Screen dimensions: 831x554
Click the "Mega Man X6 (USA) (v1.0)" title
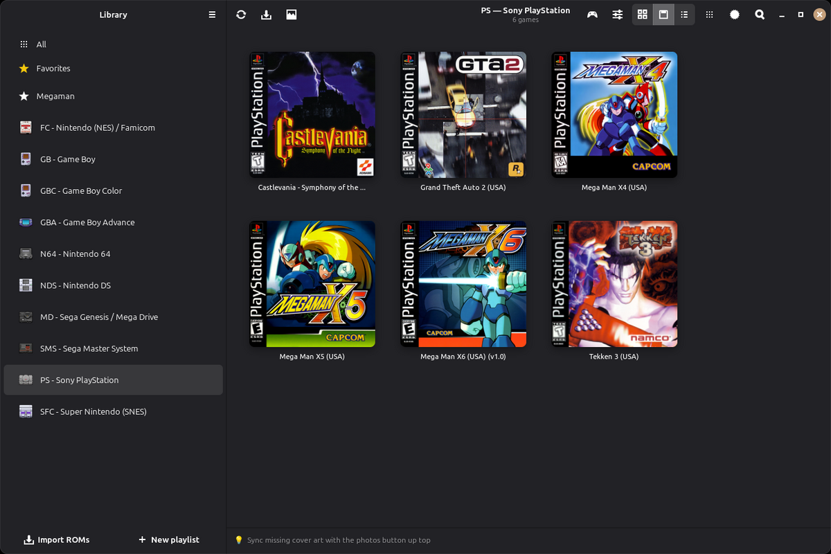tap(463, 357)
